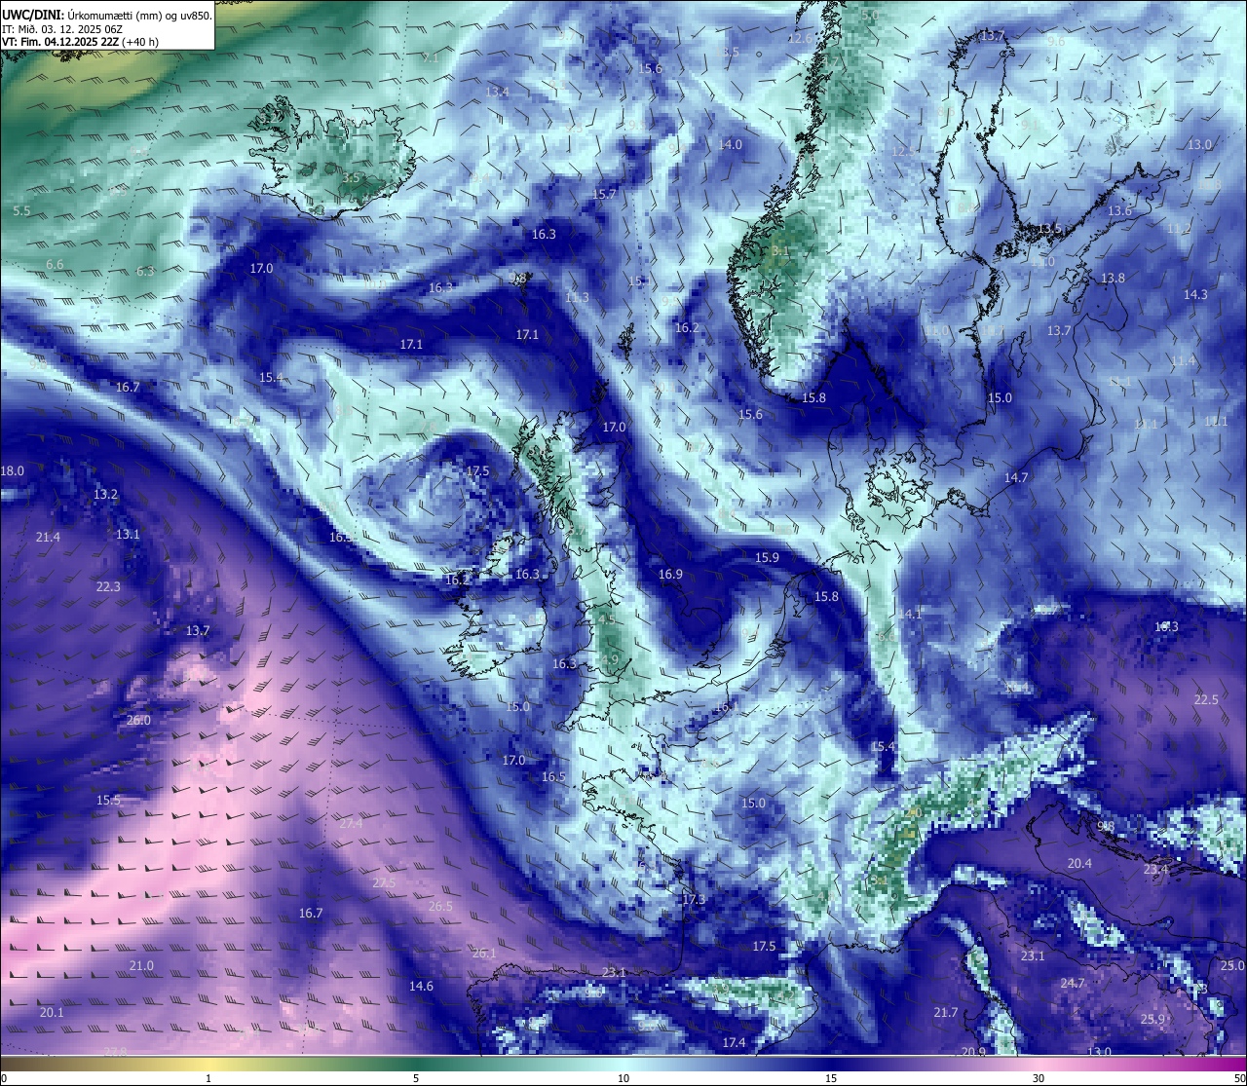Click the 23.4 map value

coord(1155,870)
